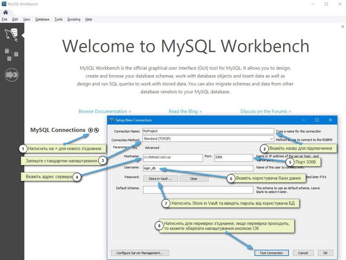Click the MySQL Workbench title bar app icon

[x=4, y=4]
